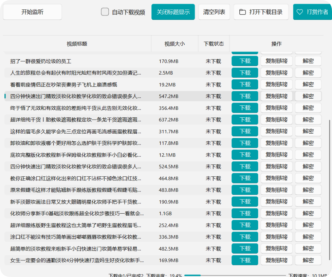
Task: Decrypt the 170.9MB video
Action: 308,61
